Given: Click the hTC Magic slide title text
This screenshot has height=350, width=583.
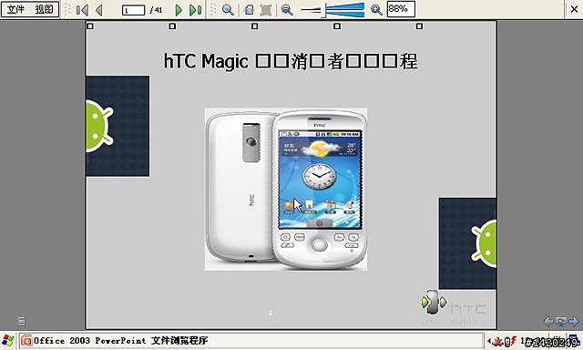Looking at the screenshot, I should point(291,61).
